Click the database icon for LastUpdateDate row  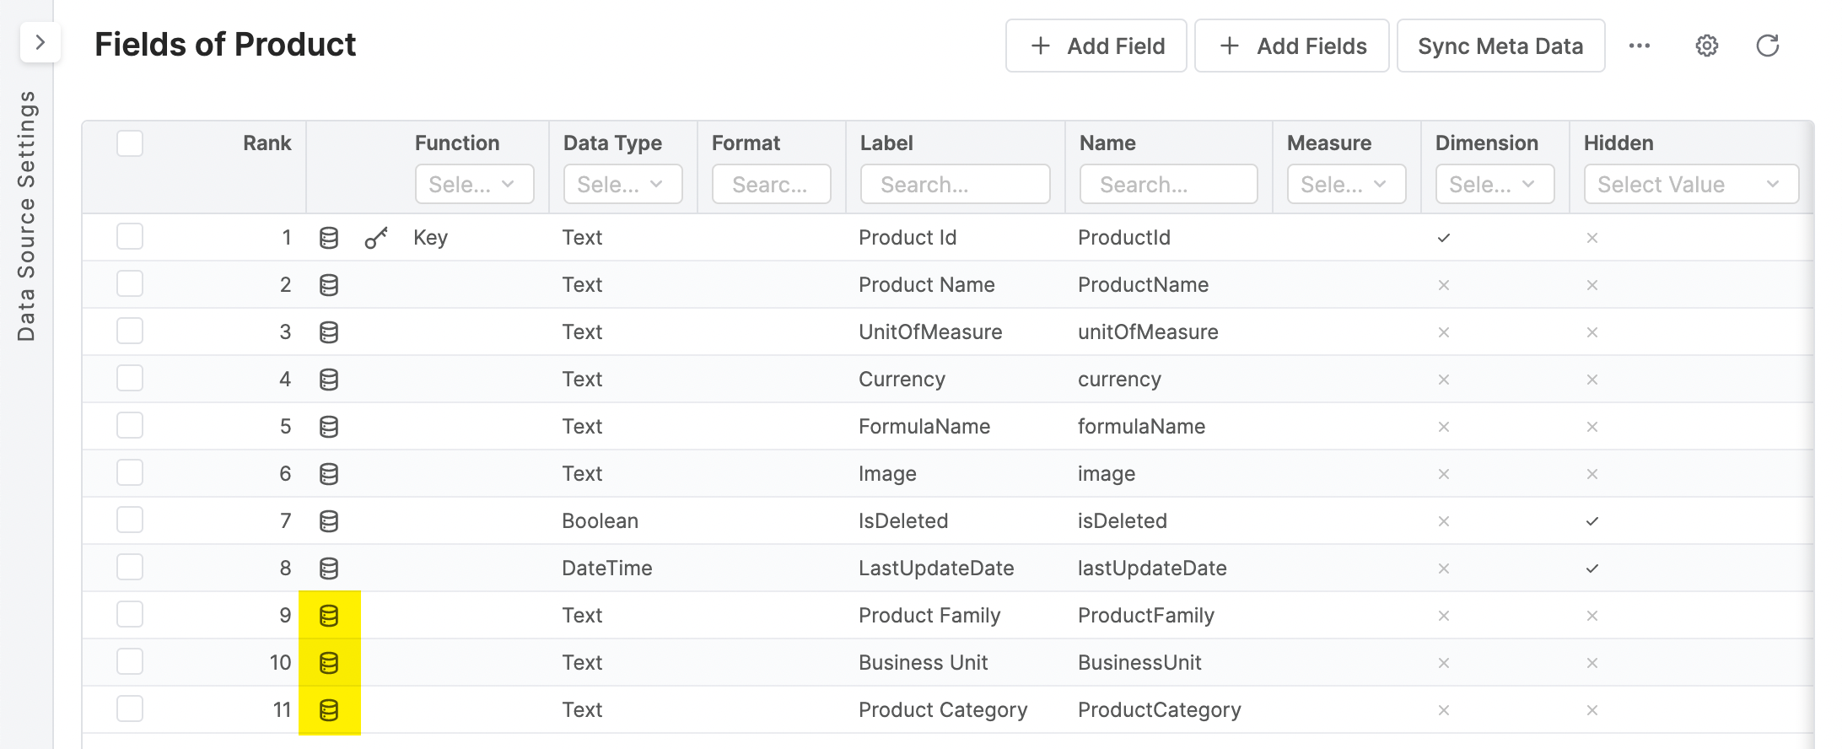coord(329,568)
